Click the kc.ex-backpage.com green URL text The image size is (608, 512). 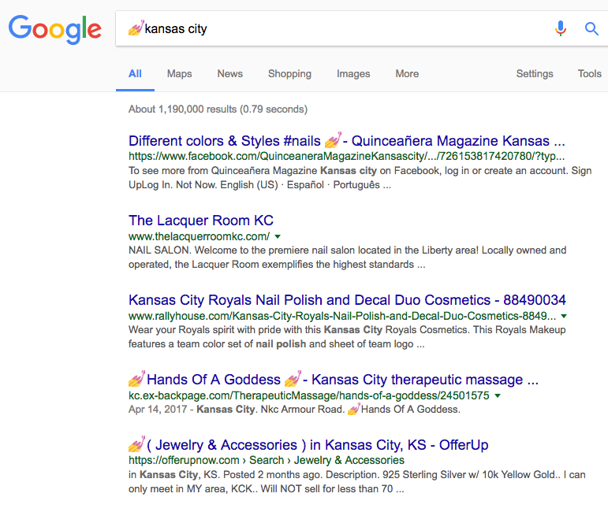point(308,395)
